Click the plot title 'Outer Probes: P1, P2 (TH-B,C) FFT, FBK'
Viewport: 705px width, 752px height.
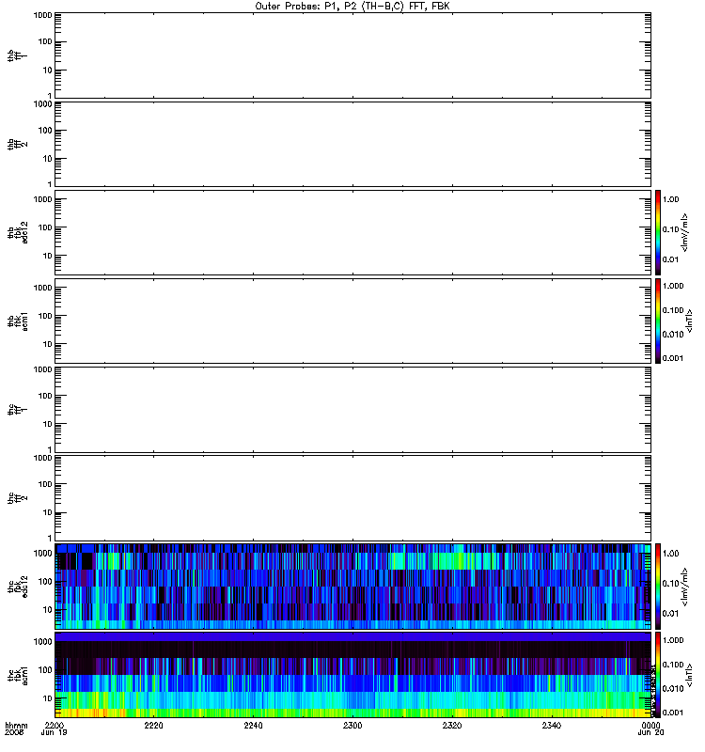pyautogui.click(x=352, y=7)
